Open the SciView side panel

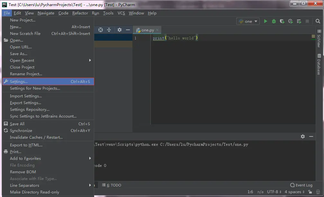[319, 38]
